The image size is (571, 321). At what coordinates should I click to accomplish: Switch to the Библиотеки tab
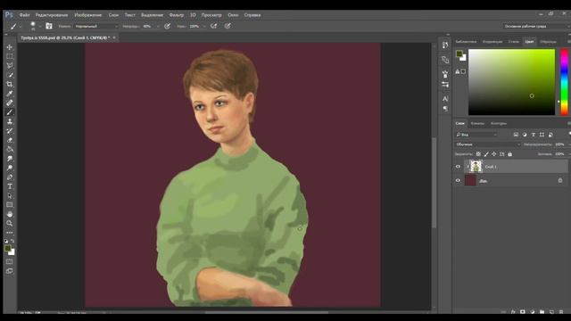466,42
